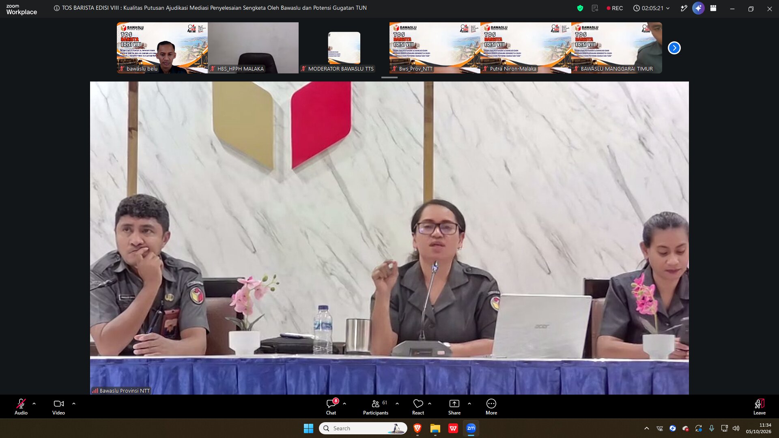
Task: Change the view layout grid icon
Action: (713, 8)
